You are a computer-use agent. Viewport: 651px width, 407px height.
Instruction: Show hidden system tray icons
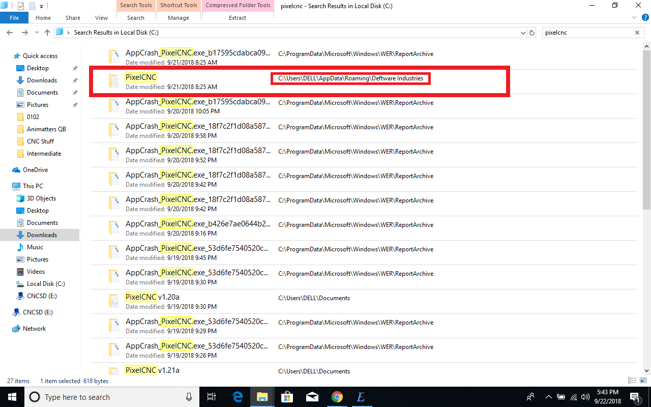[548, 397]
